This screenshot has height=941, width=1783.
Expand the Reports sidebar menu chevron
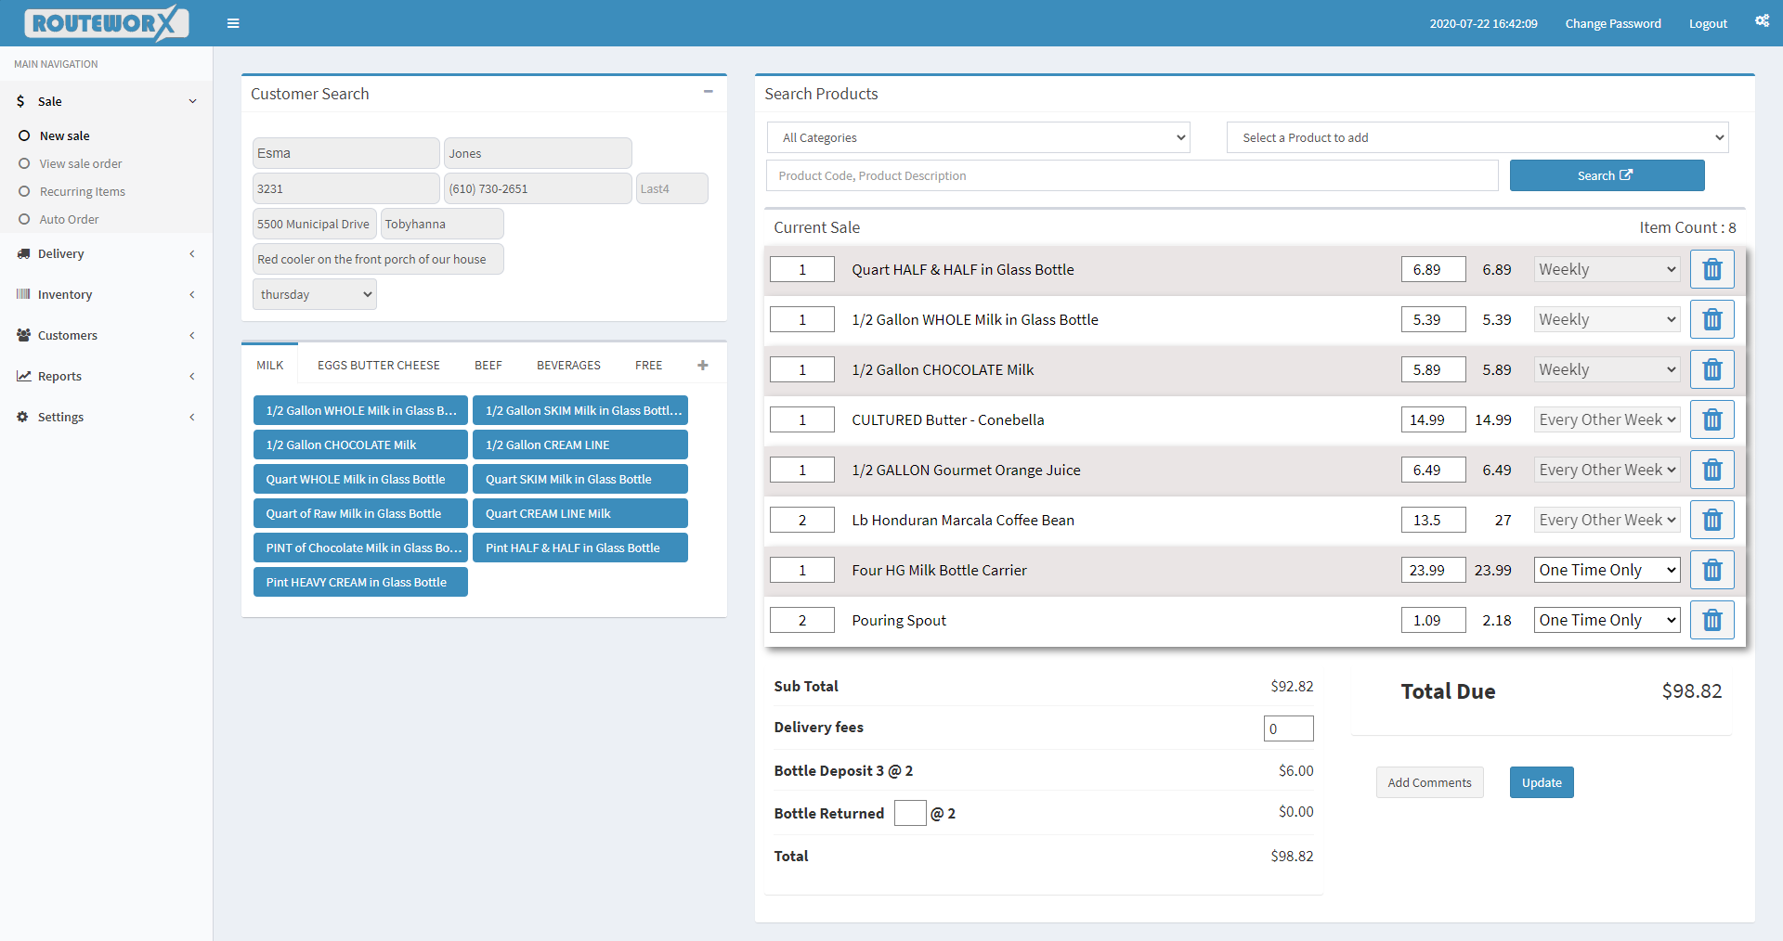[x=192, y=376]
